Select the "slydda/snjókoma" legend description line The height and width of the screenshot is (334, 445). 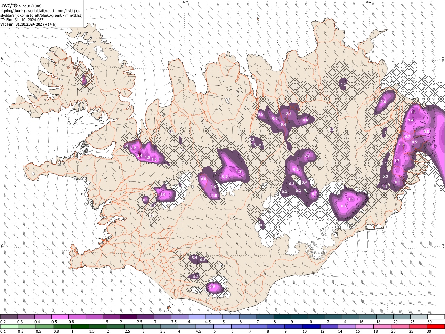[x=41, y=15]
